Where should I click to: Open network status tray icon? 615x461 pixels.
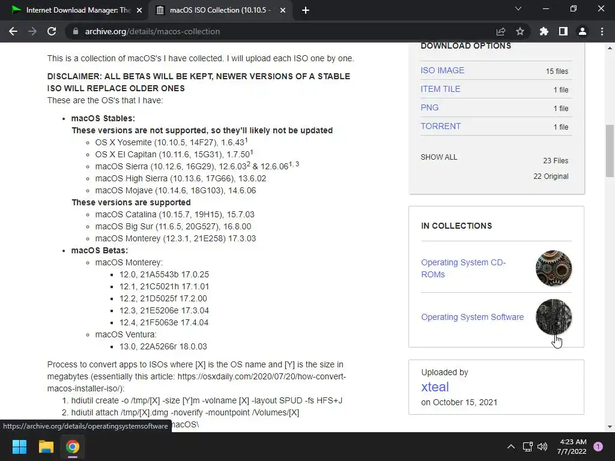pos(527,447)
